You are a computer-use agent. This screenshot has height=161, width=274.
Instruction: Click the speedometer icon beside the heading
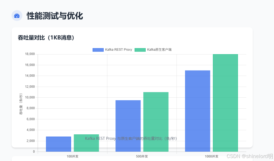(x=17, y=16)
